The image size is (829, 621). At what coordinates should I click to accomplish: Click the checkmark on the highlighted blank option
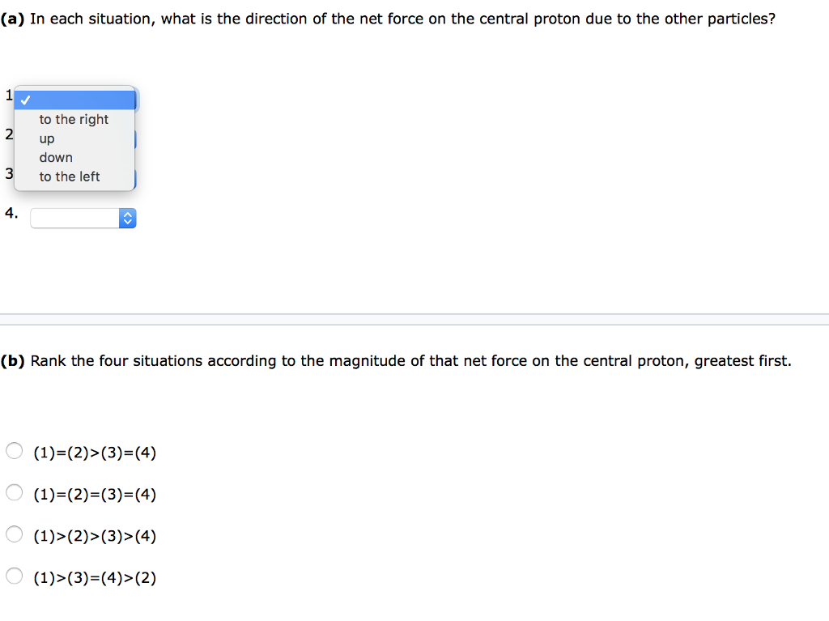click(27, 100)
